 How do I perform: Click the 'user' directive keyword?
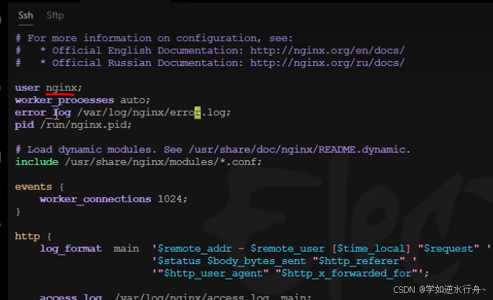[27, 88]
